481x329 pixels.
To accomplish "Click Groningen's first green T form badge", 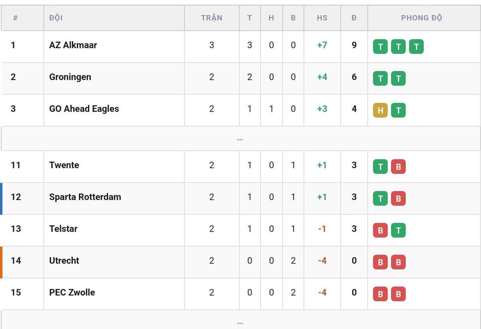I will click(x=380, y=78).
